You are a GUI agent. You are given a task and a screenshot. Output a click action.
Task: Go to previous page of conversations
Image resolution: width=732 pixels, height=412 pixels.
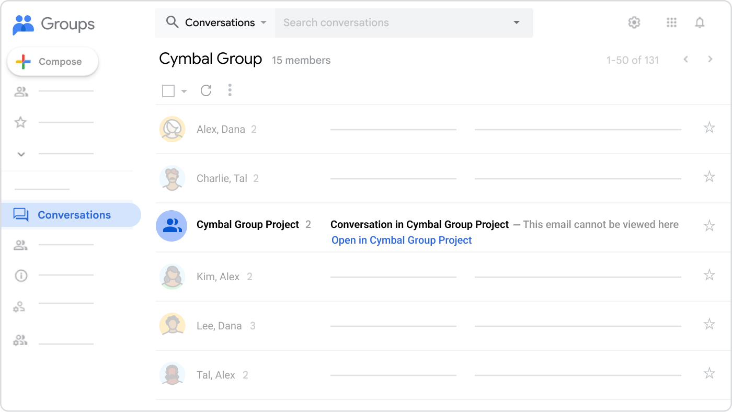click(685, 60)
